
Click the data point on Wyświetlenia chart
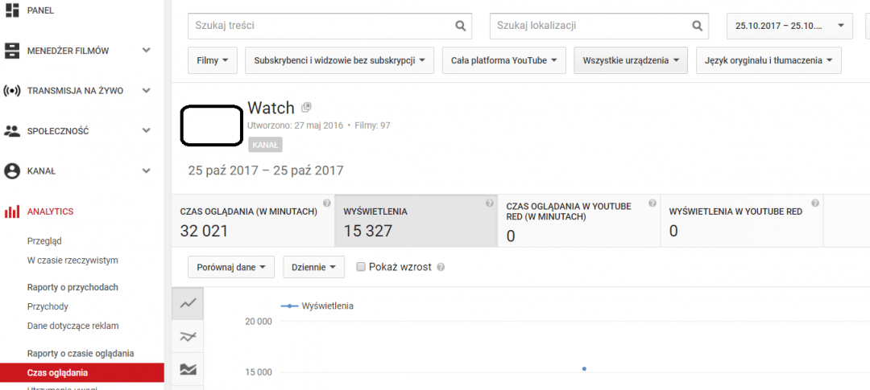tap(584, 369)
